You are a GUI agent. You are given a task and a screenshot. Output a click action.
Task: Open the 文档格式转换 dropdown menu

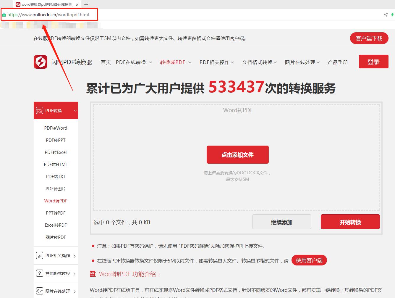click(x=260, y=62)
